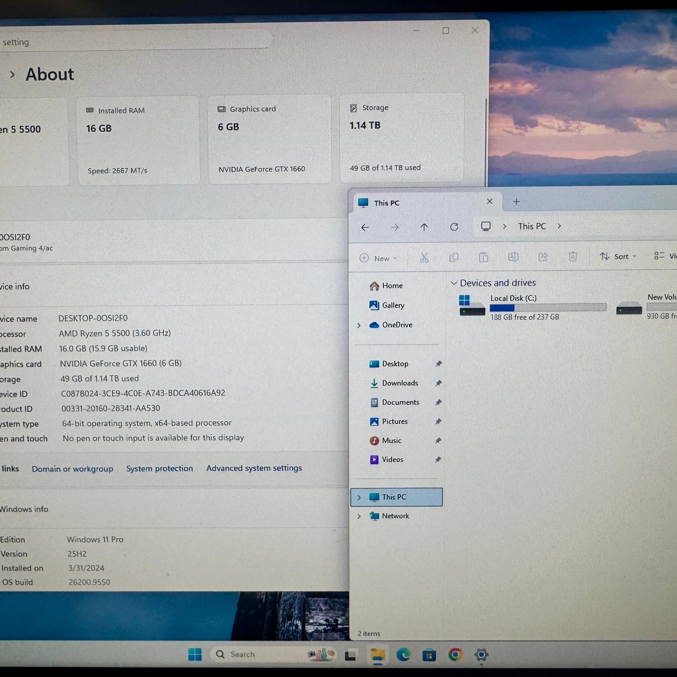Click the Storage card in Settings About

pos(402,138)
